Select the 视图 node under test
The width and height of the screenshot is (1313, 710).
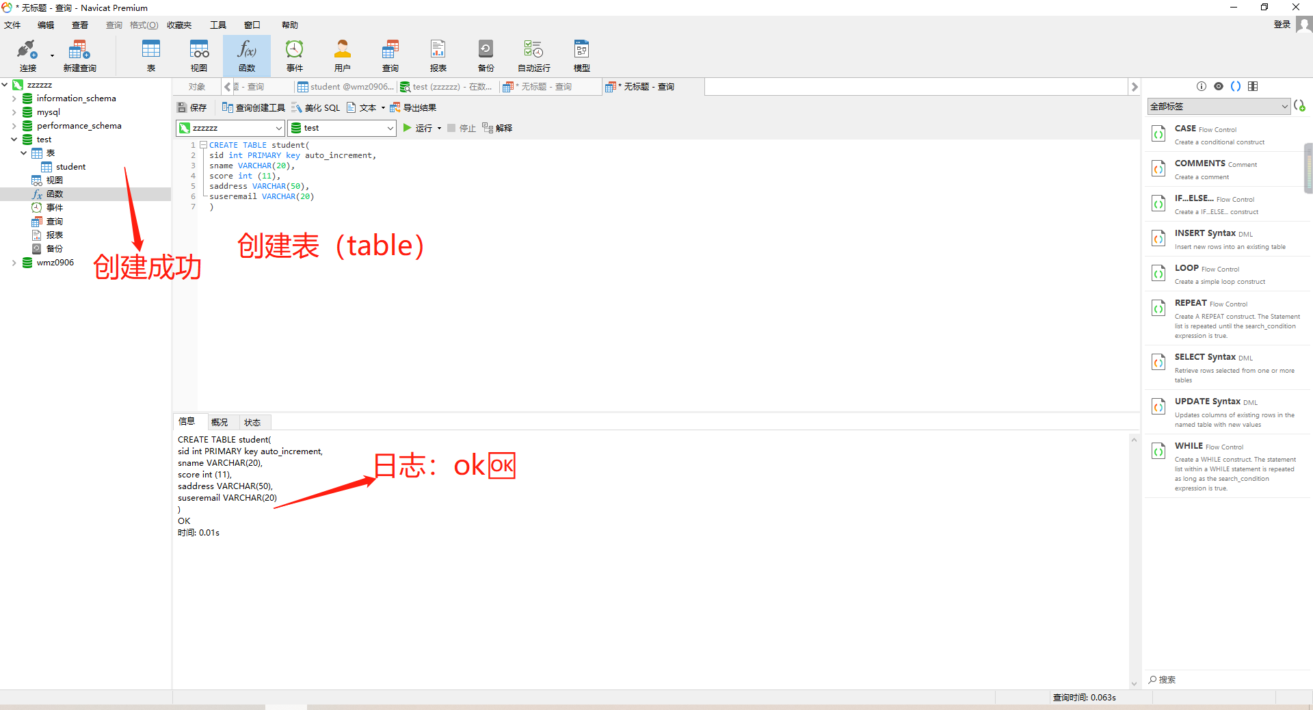tap(47, 181)
